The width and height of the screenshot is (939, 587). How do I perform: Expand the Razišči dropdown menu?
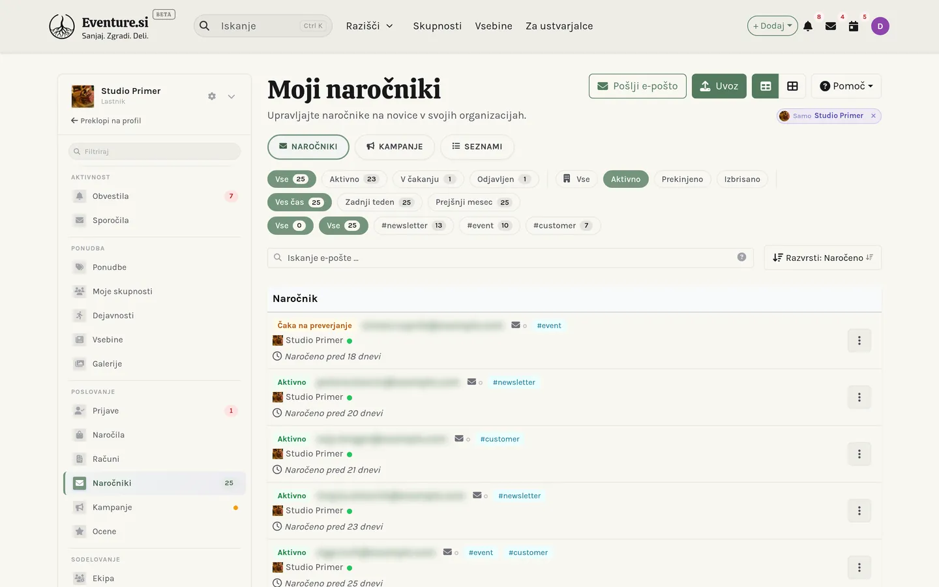pyautogui.click(x=369, y=26)
